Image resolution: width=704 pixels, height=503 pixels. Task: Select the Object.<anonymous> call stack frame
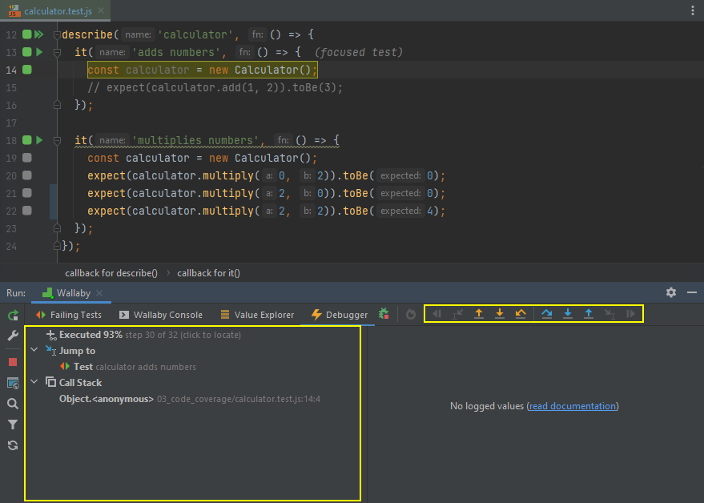tap(190, 399)
